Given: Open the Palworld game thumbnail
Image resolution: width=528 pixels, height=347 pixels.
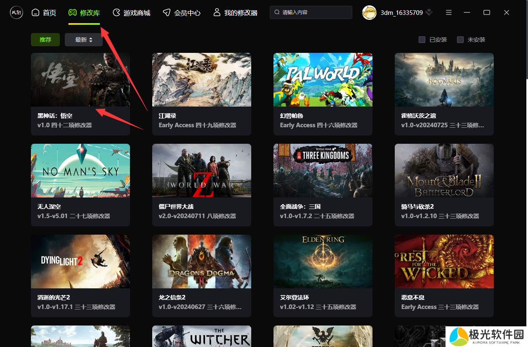Looking at the screenshot, I should point(323,79).
